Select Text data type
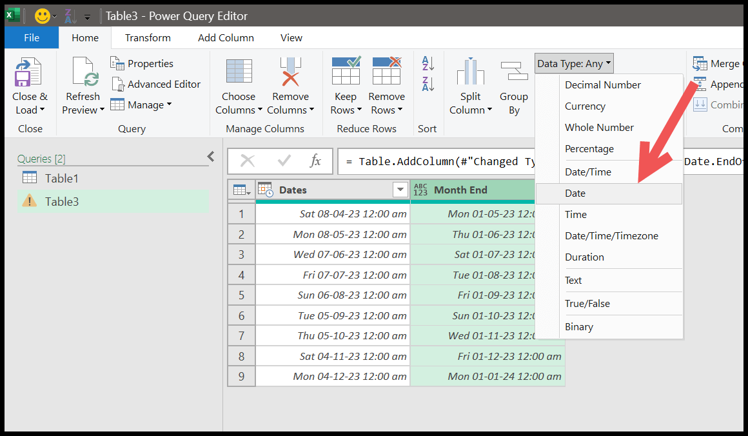The height and width of the screenshot is (436, 748). [x=609, y=281]
